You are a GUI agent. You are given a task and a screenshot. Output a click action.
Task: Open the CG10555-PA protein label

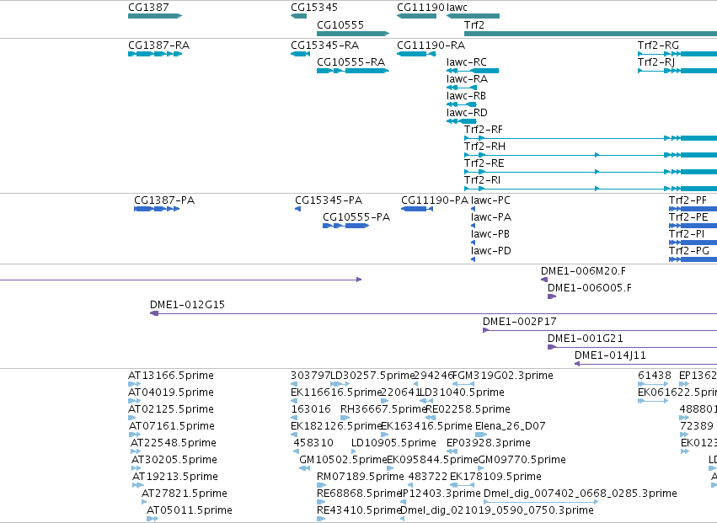tap(356, 217)
